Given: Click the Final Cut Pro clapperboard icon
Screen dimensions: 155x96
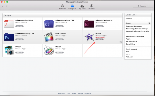Looking at the screenshot, I should click(x=49, y=37).
